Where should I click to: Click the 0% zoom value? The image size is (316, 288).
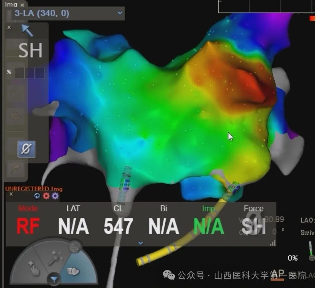point(293,258)
